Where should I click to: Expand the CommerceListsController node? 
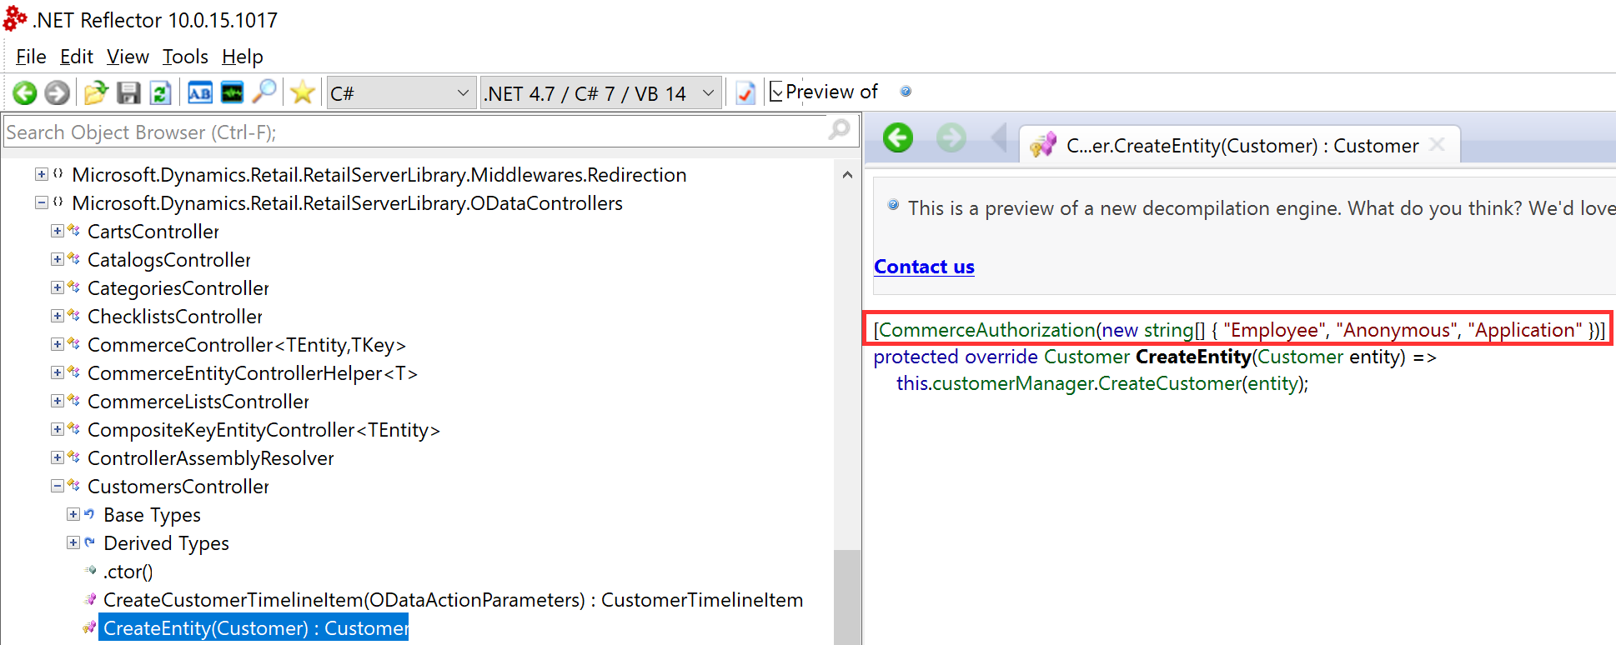pyautogui.click(x=57, y=401)
